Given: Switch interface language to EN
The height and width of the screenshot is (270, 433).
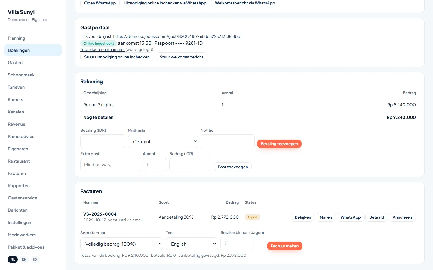Looking at the screenshot, I should 24,259.
